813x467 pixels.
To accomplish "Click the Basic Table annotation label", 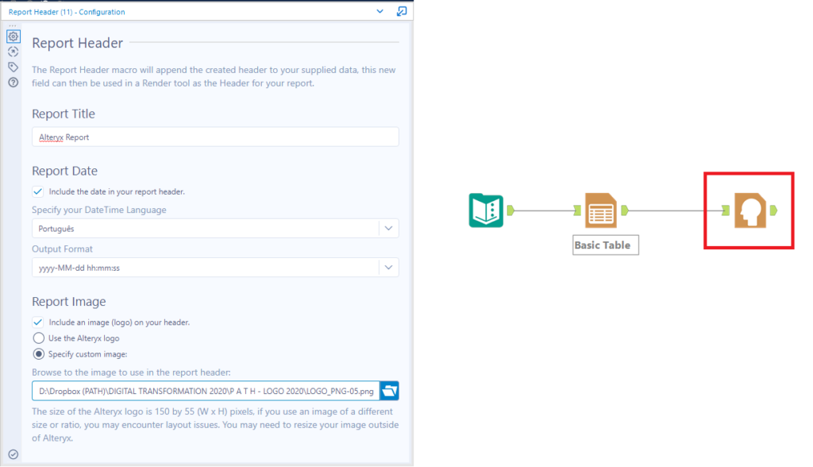I will 606,245.
